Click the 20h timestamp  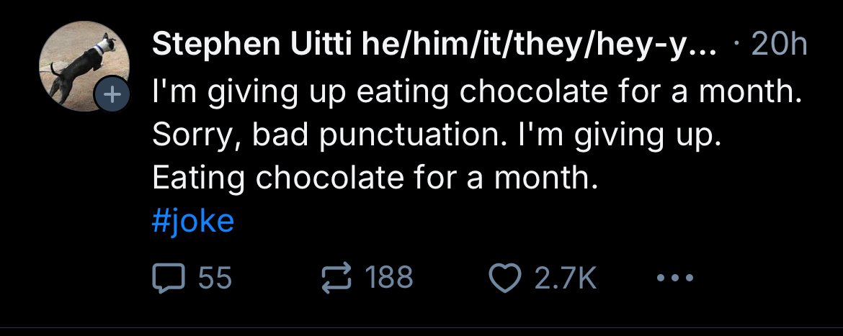(780, 46)
